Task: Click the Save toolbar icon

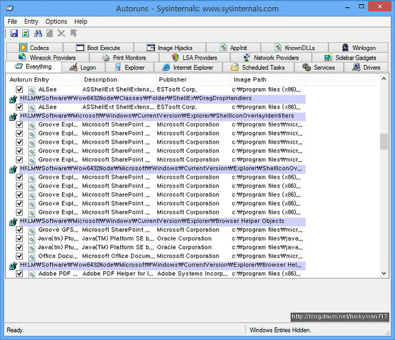Action: [x=14, y=33]
